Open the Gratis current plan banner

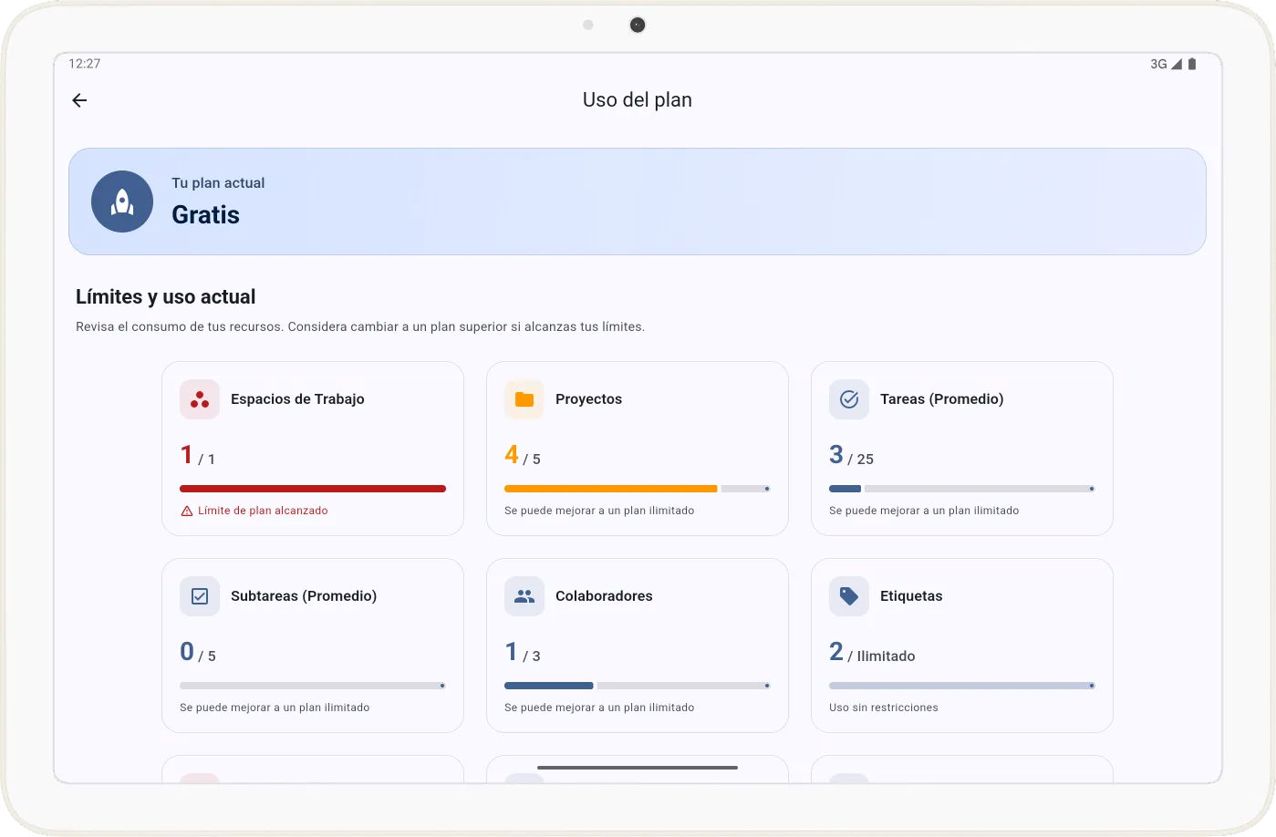pos(638,201)
